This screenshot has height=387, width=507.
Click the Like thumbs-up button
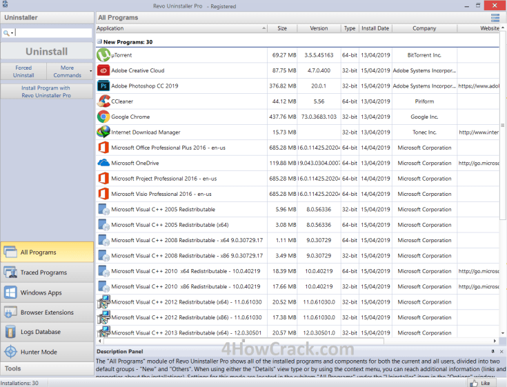[480, 383]
